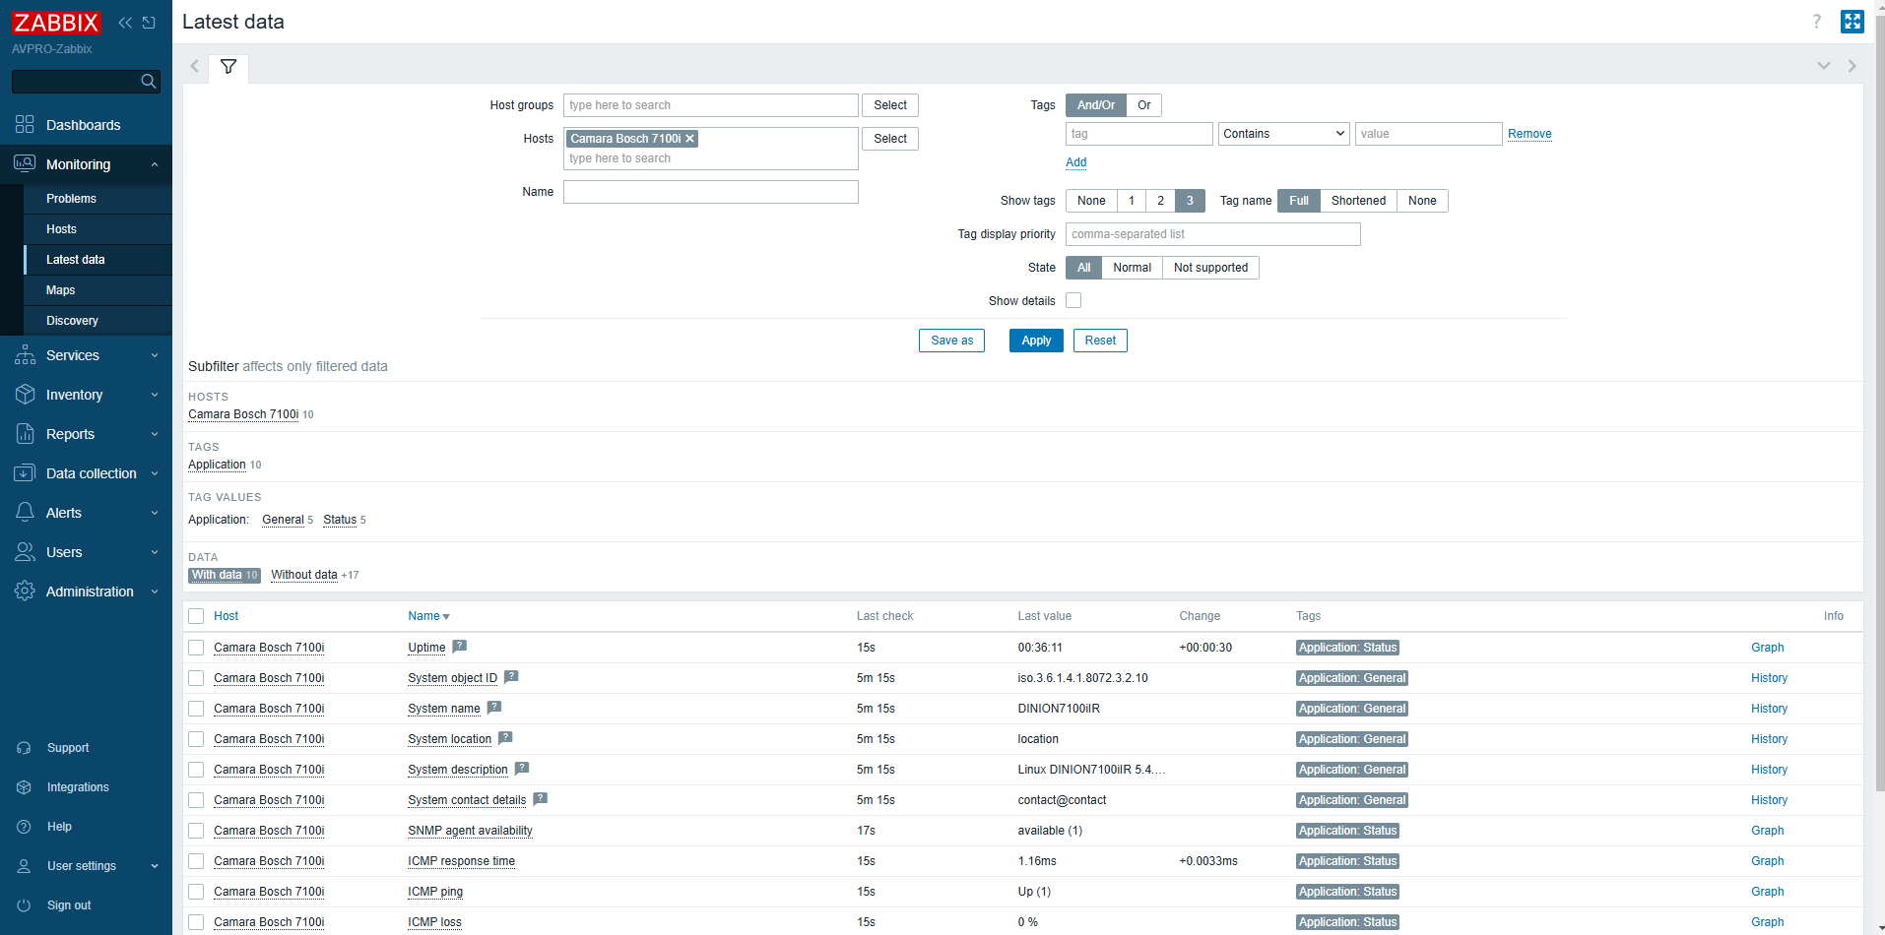The image size is (1885, 935).
Task: Set Tag name to Shortened
Action: pos(1358,201)
